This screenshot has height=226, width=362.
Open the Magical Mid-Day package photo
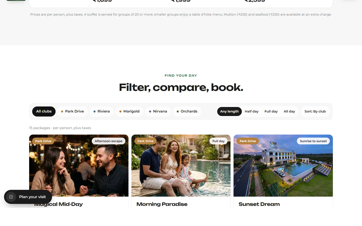point(79,165)
